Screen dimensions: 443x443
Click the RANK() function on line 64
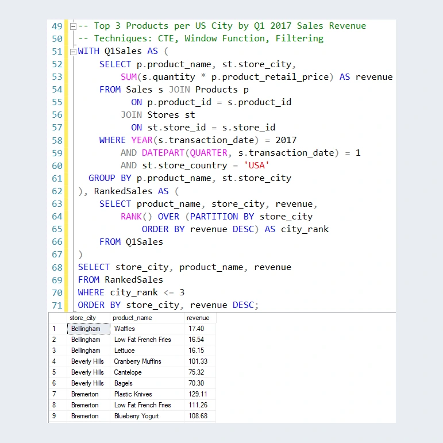point(136,217)
